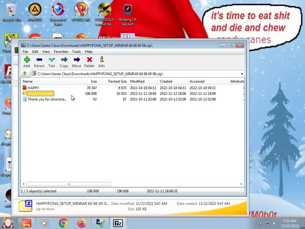
Task: Click the volume speaker tray icon
Action: point(275,223)
